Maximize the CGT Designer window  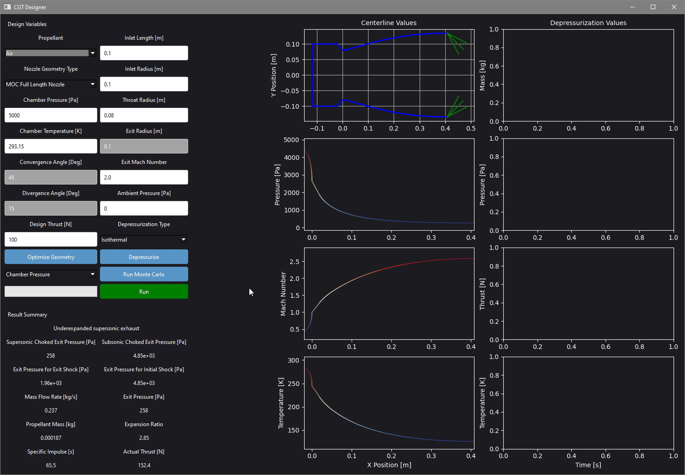(x=653, y=7)
